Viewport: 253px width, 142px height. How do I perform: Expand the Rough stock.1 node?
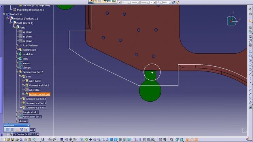click(17, 112)
